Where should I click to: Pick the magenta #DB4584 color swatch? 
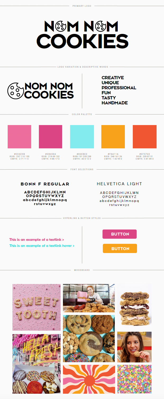coord(51,137)
